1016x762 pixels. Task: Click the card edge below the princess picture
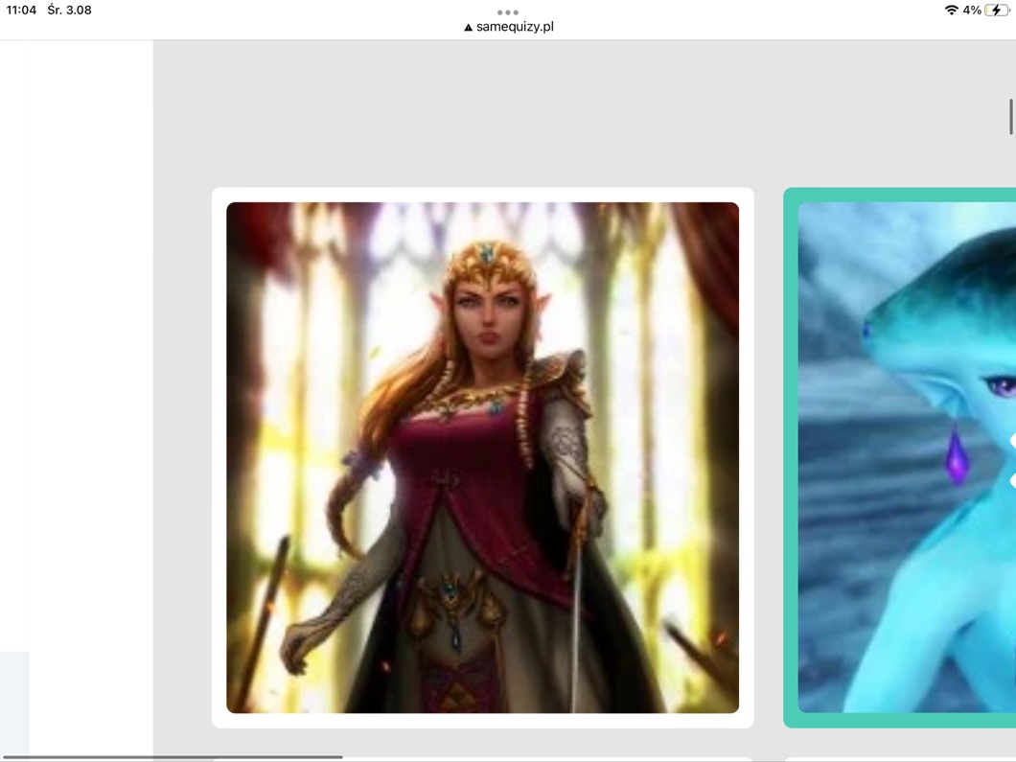pyautogui.click(x=482, y=721)
